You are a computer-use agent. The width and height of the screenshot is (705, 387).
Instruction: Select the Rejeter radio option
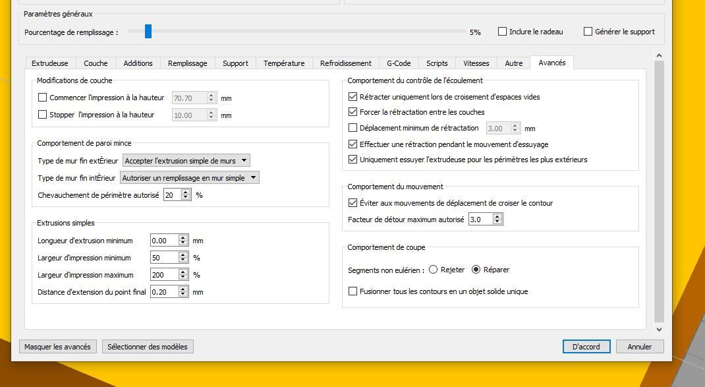tap(433, 270)
